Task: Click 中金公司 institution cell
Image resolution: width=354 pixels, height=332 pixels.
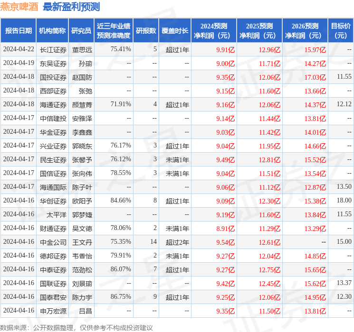Action: click(x=53, y=242)
